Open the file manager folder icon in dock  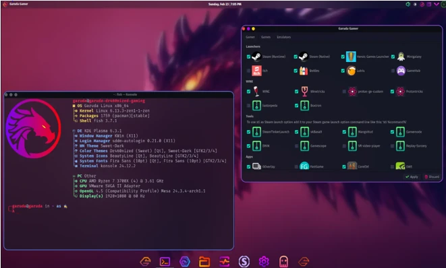(204, 261)
